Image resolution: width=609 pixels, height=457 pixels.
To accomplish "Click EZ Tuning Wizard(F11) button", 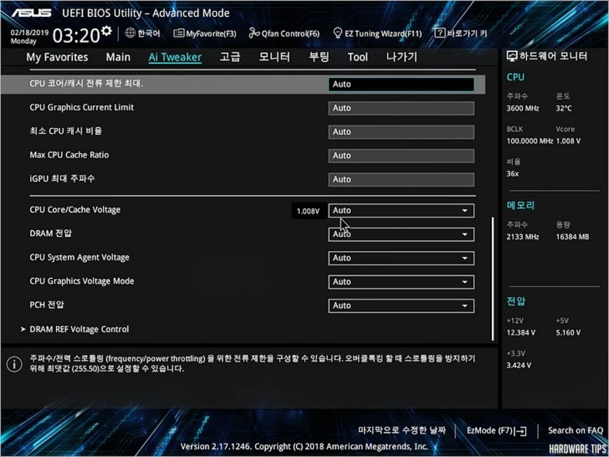I will point(377,33).
